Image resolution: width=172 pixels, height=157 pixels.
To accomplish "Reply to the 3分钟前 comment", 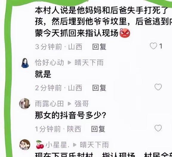I will pos(99,47).
